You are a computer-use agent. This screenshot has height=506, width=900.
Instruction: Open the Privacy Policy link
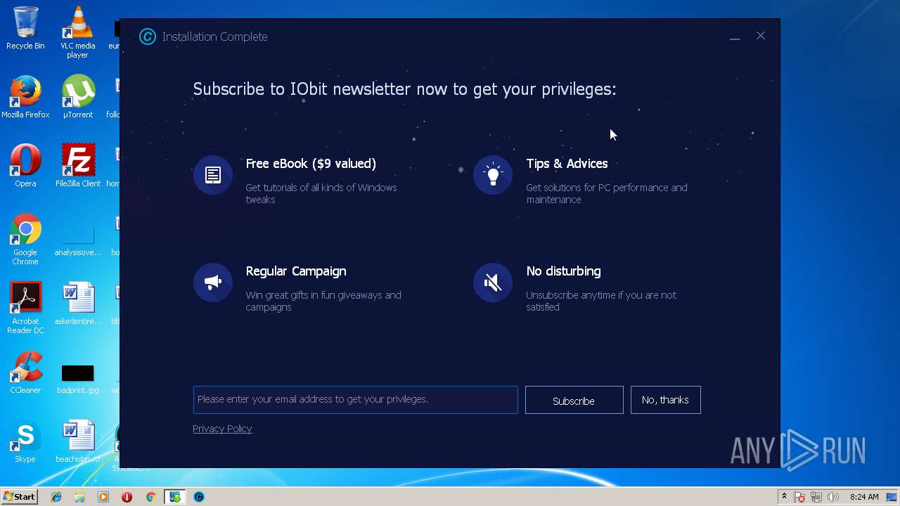point(222,429)
